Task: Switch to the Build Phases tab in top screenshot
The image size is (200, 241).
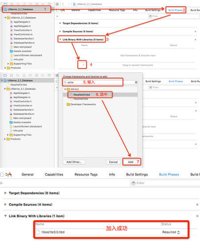Action: (x=176, y=10)
